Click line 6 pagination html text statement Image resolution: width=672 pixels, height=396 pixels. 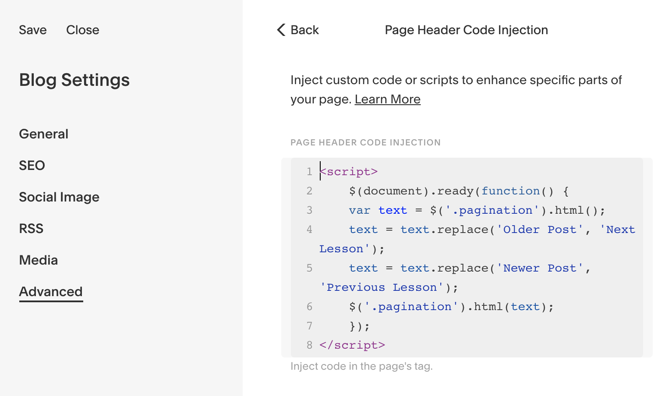(452, 307)
